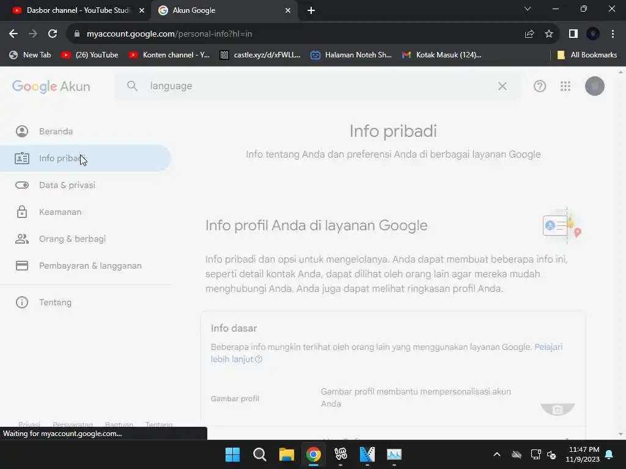Open the Konten channel bookmark
The width and height of the screenshot is (626, 469).
tap(169, 55)
